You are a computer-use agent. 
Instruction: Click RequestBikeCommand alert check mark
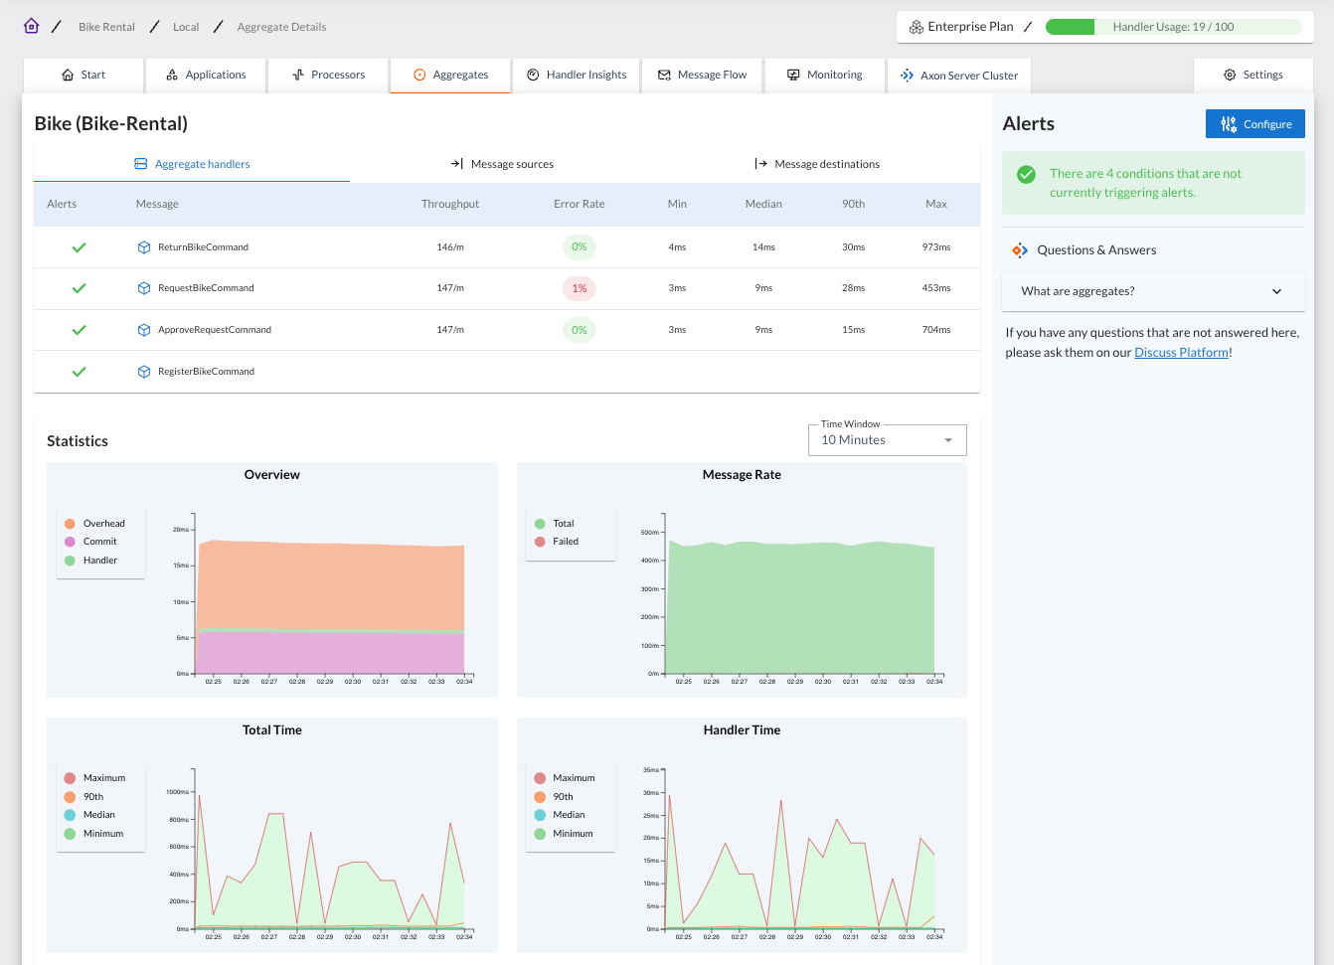point(79,288)
